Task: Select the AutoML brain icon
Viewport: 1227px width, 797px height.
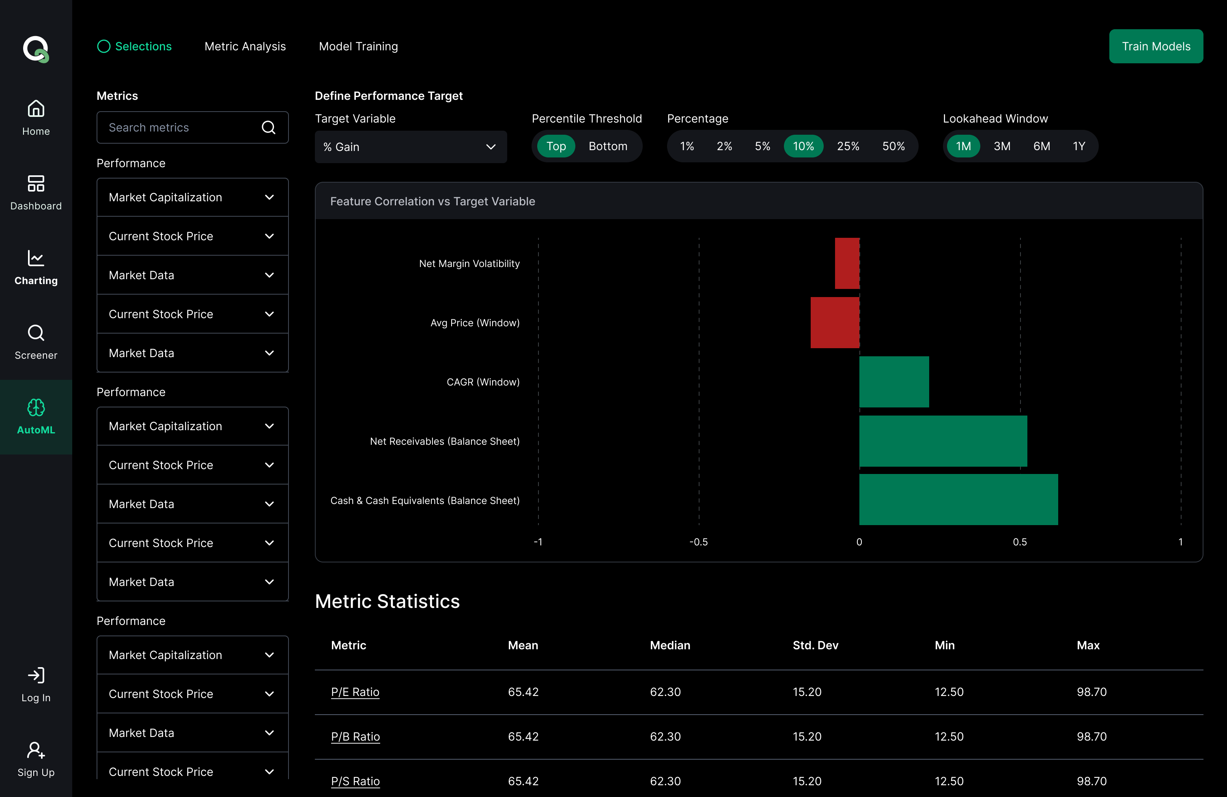Action: click(x=36, y=408)
